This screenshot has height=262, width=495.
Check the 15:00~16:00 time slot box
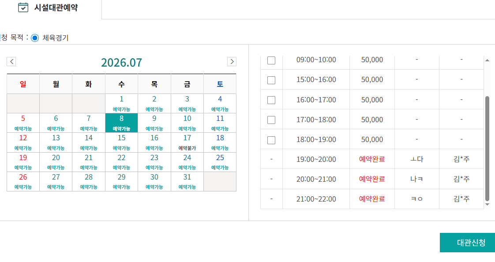tap(271, 80)
